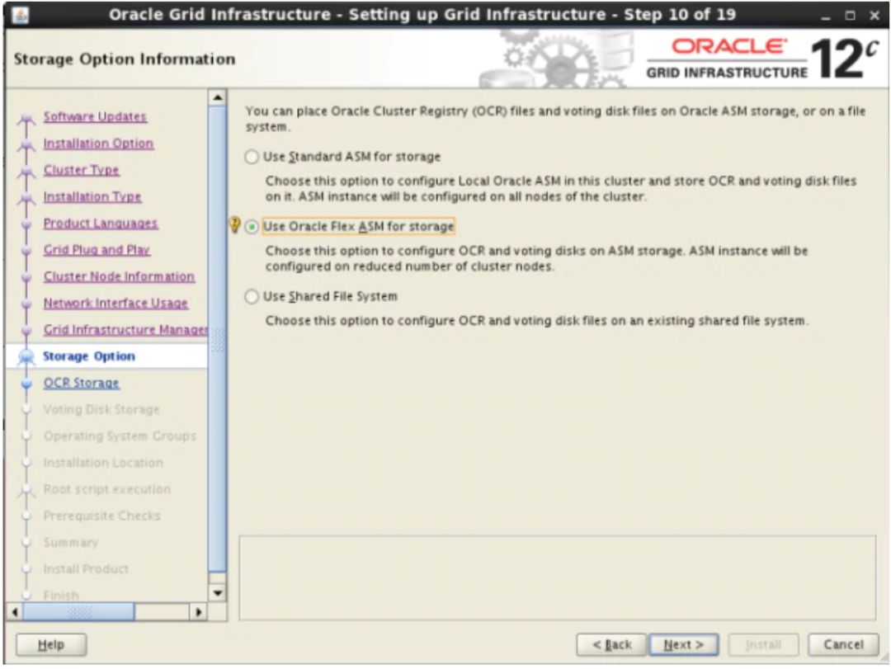Viewport: 891px width, 669px height.
Task: Open the Software Updates step
Action: pyautogui.click(x=95, y=117)
